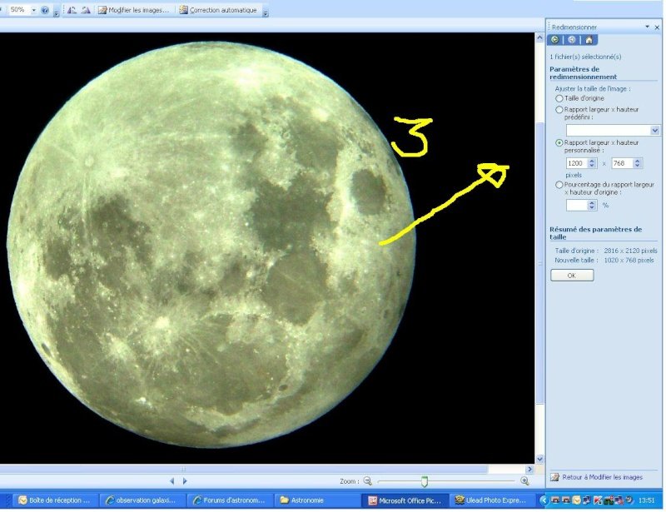666x512 pixels.
Task: Select Taille d'origine radio option
Action: tap(559, 98)
